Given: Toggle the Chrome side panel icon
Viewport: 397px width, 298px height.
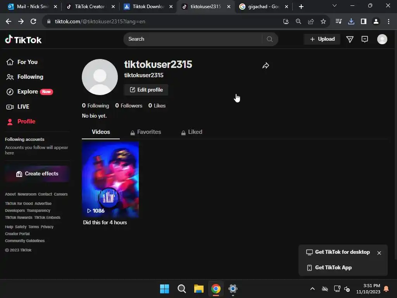Looking at the screenshot, I should tap(364, 22).
